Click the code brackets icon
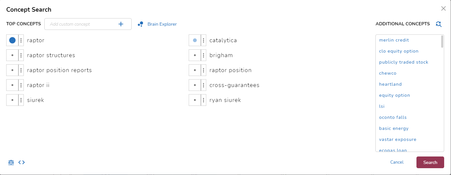Screen dimensions: 451x175 (22, 162)
